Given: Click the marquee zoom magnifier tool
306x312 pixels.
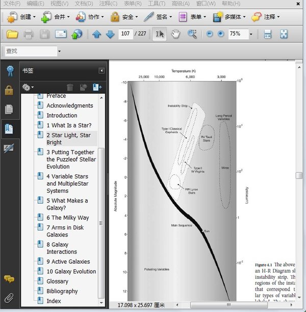Looking at the screenshot, I should tap(192, 34).
